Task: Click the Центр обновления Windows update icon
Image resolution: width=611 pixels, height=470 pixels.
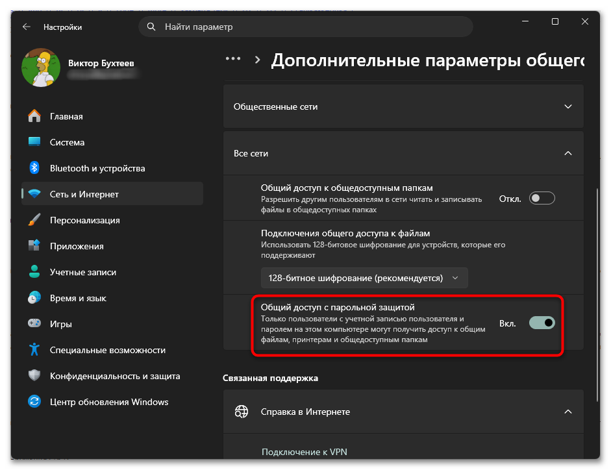Action: pos(34,401)
